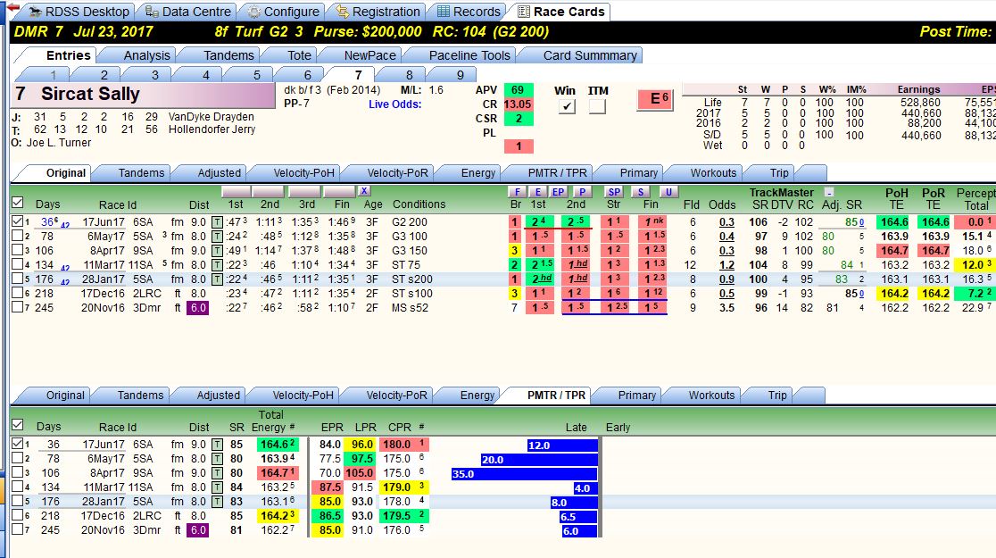Image resolution: width=996 pixels, height=558 pixels.
Task: Switch to the Analysis tab
Action: [146, 55]
